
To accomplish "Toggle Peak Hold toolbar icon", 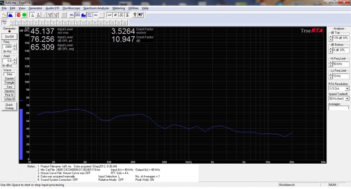I will click(x=78, y=15).
